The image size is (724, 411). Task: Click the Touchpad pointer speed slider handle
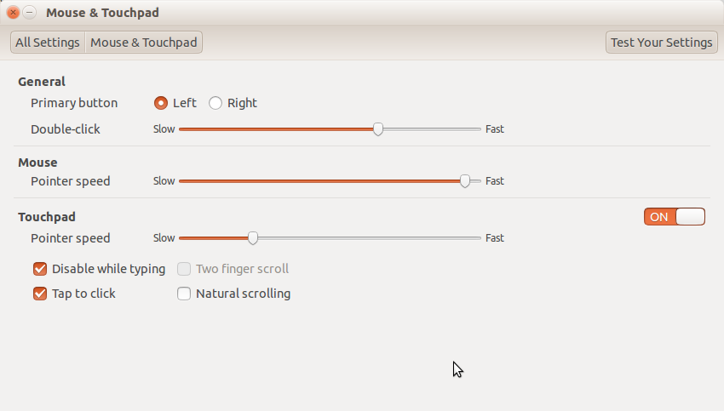click(253, 238)
